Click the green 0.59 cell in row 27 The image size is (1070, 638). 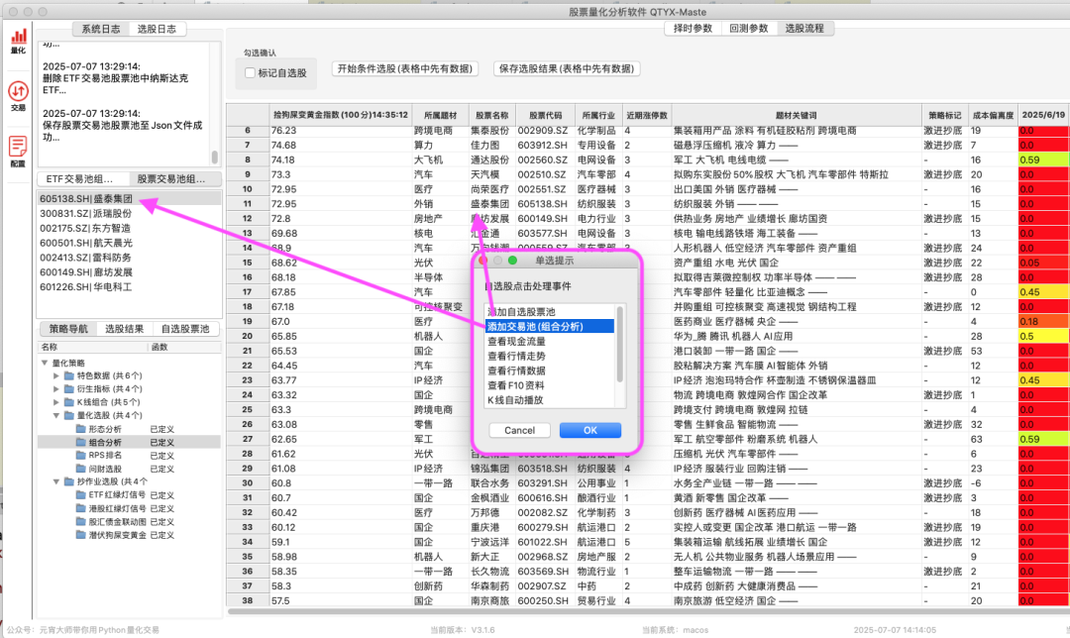pyautogui.click(x=1042, y=439)
